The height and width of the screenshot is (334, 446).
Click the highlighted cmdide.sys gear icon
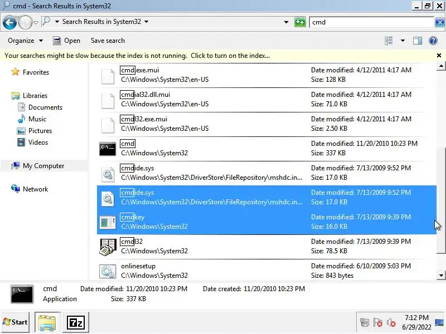point(108,198)
